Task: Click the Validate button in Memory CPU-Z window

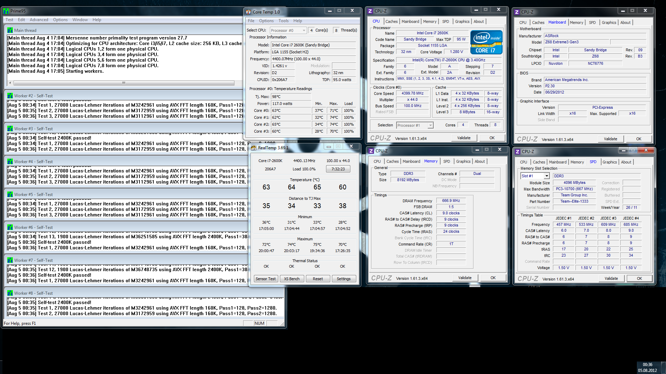Action: click(465, 278)
